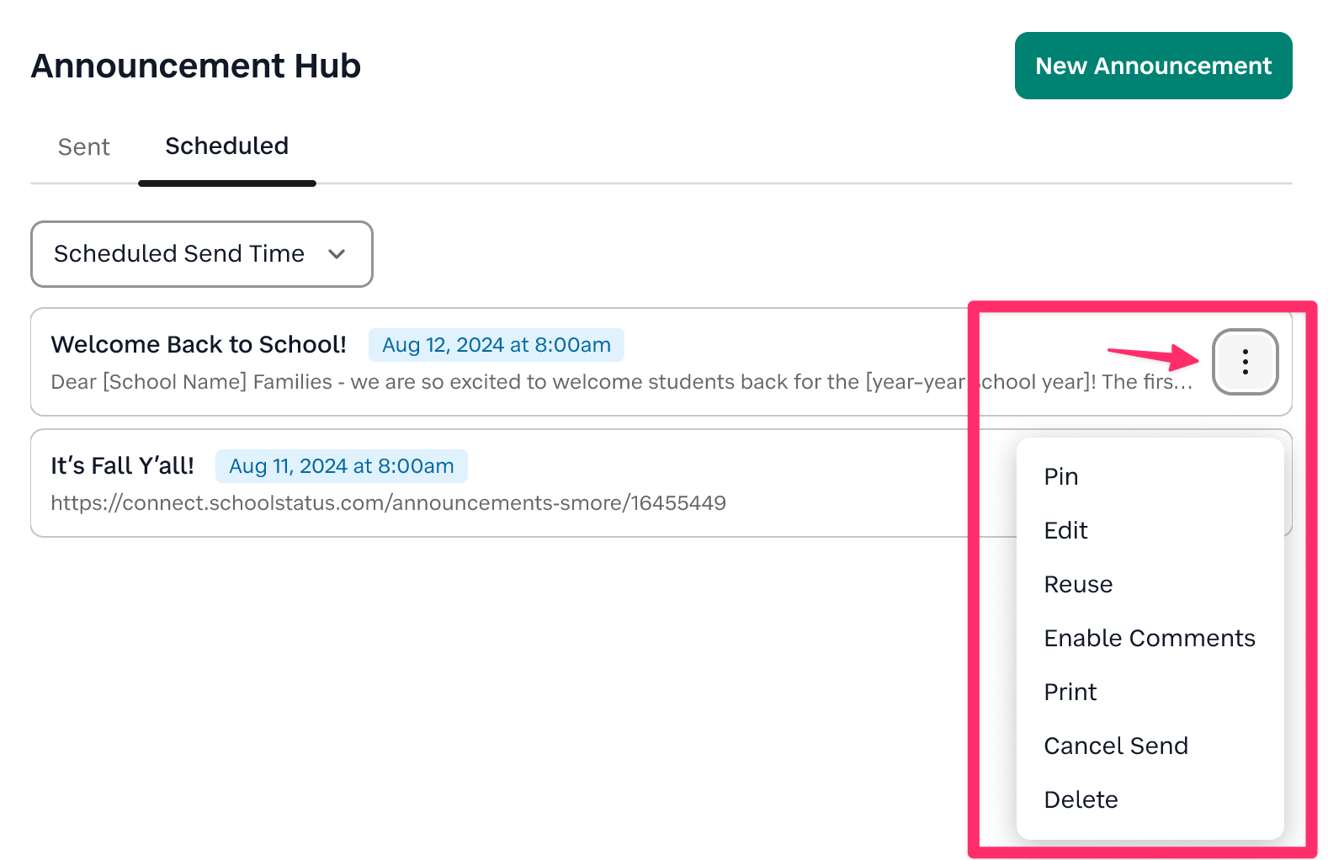Click the Aug 12, 2024 date badge
Screen dimensions: 1328x860
496,345
